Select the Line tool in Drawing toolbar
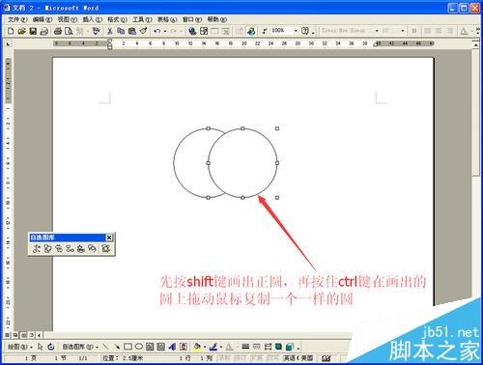 pos(105,347)
